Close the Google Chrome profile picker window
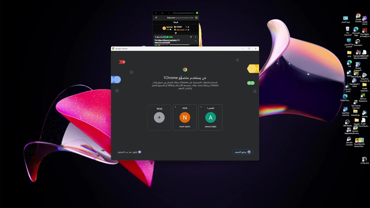This screenshot has width=370, height=208. pyautogui.click(x=256, y=49)
